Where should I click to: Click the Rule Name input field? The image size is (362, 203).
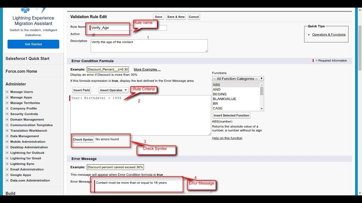[x=129, y=28]
